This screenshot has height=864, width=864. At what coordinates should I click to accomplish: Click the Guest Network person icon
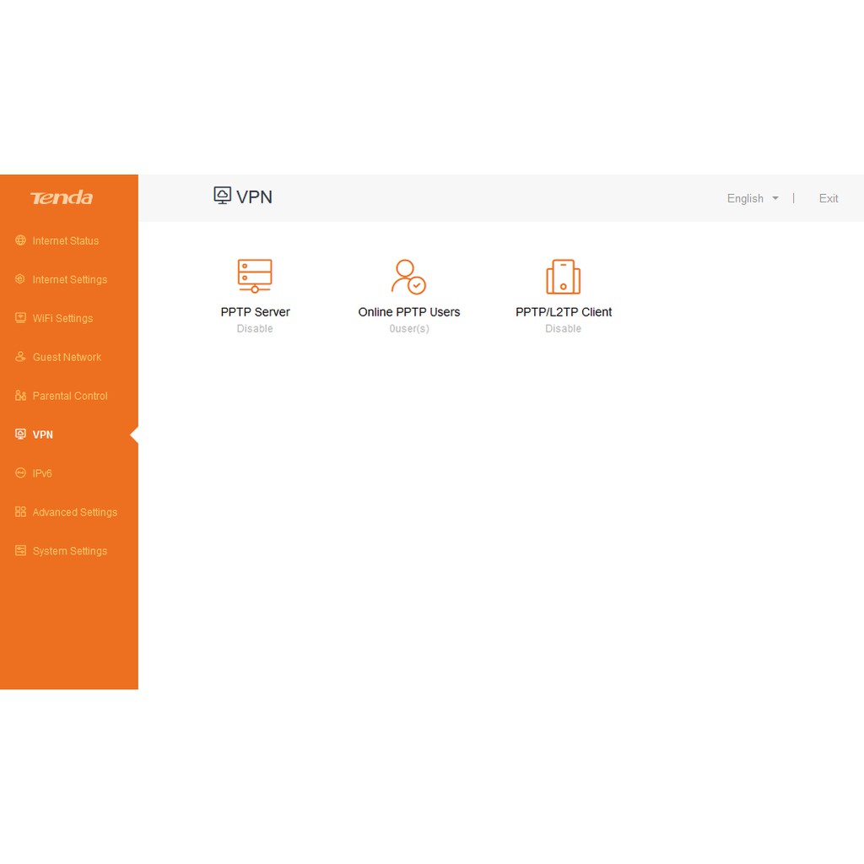[x=21, y=357]
